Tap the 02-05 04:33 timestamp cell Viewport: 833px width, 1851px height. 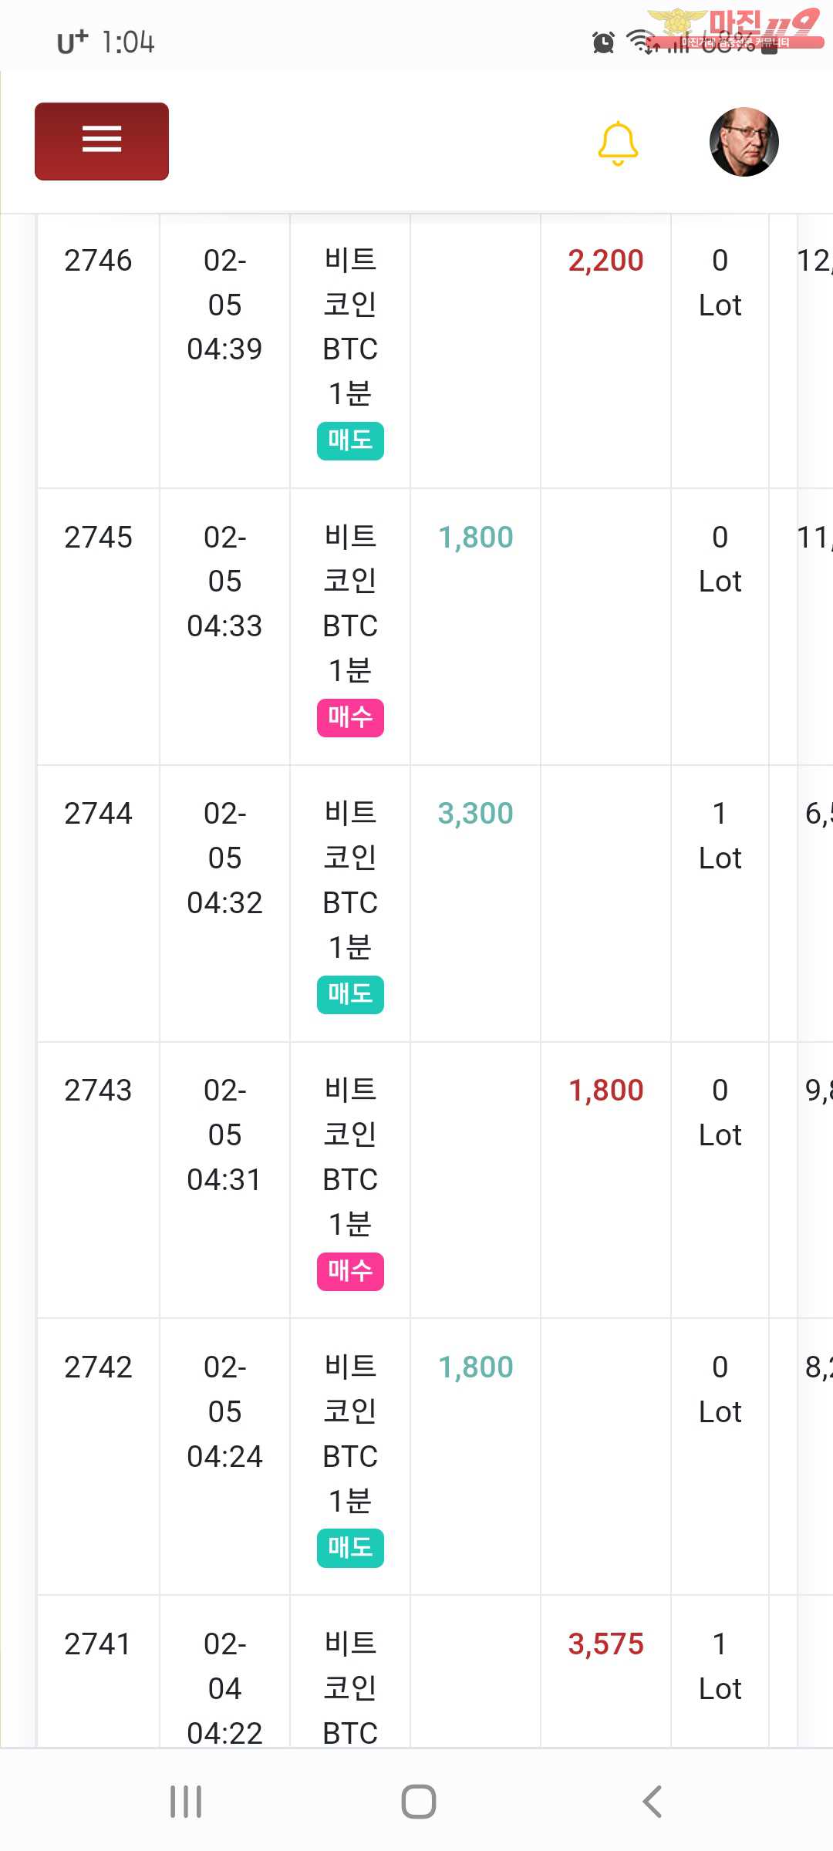224,582
